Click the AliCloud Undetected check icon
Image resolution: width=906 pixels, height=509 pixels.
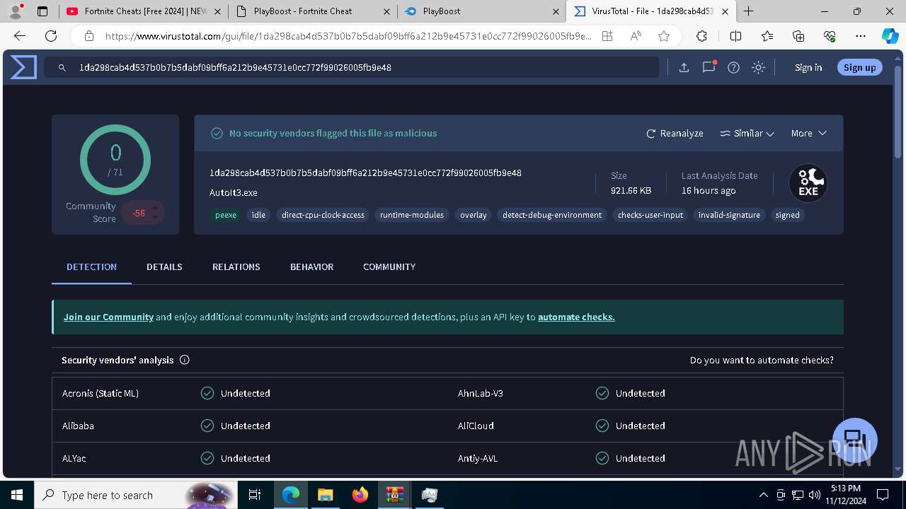pos(602,426)
